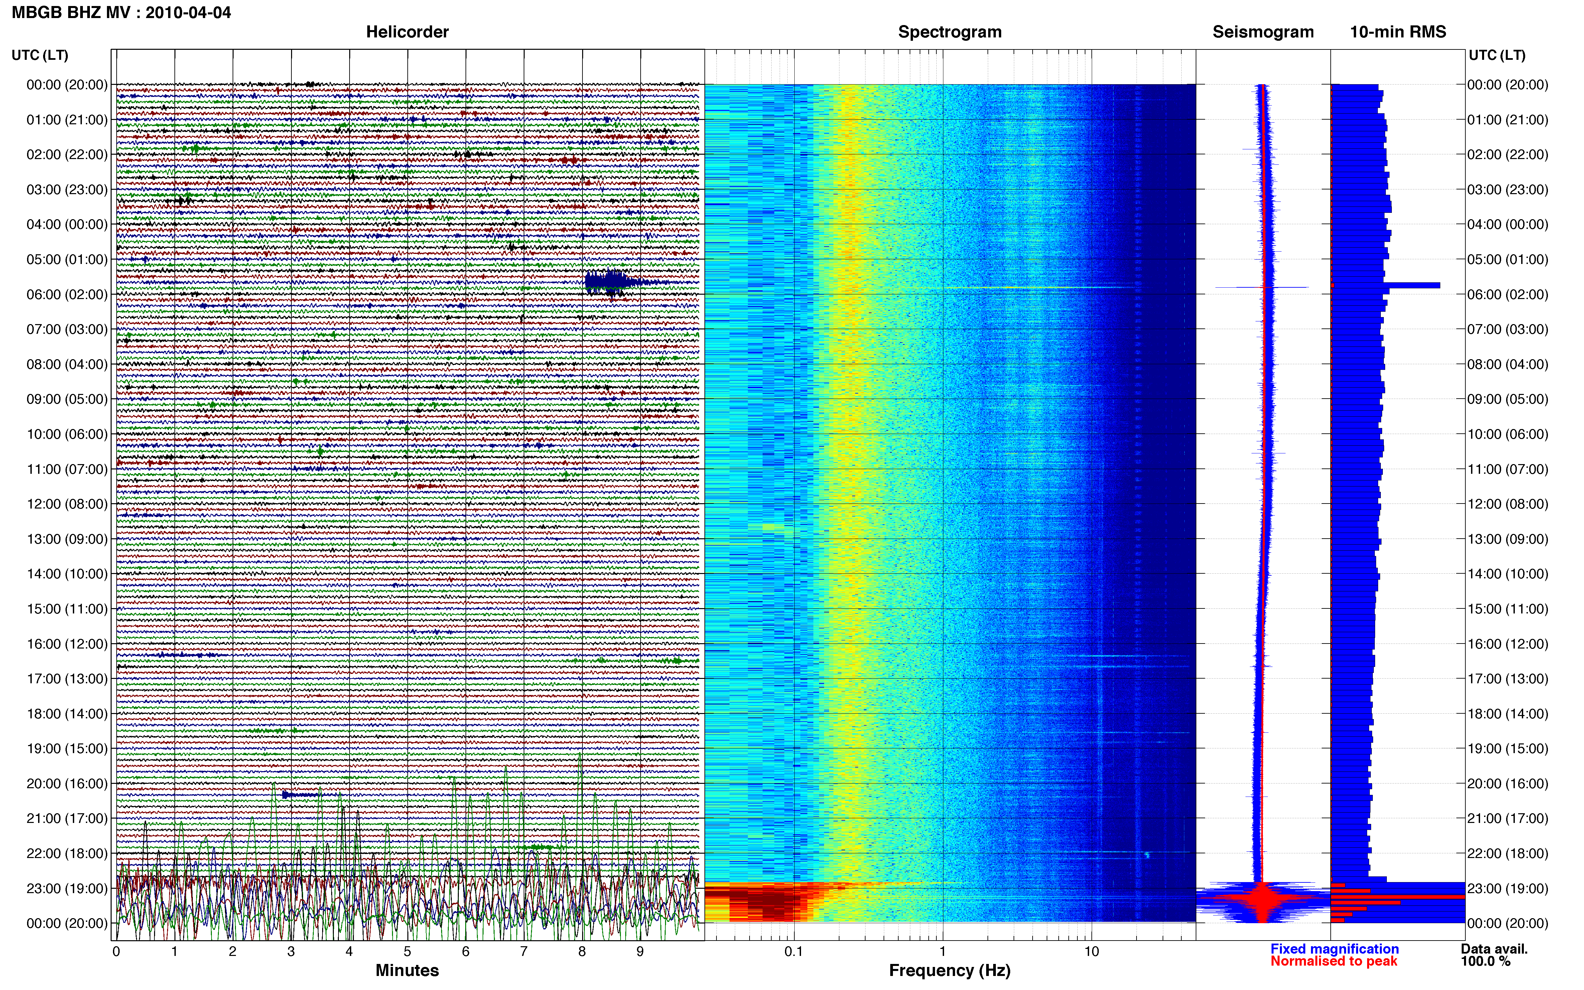Click the minute tick label '9'
The width and height of the screenshot is (1584, 990).
tap(640, 951)
